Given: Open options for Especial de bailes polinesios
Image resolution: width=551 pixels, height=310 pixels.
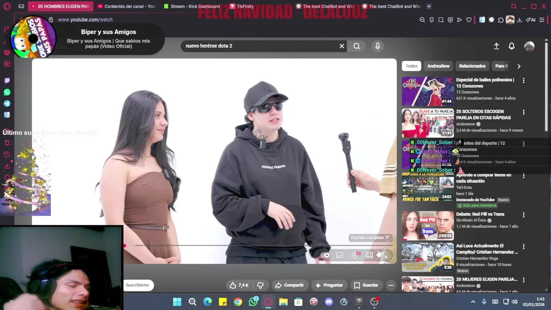Looking at the screenshot, I should coord(523,81).
